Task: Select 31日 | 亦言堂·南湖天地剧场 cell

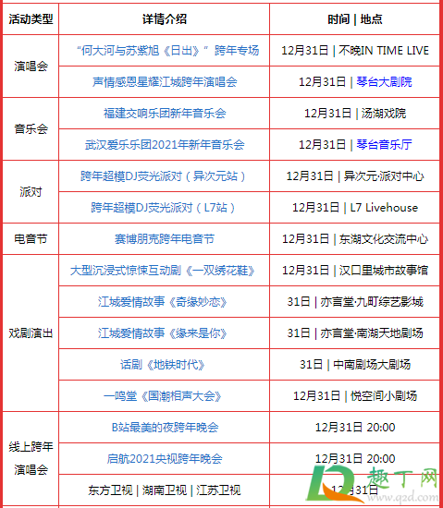Action: point(354,333)
